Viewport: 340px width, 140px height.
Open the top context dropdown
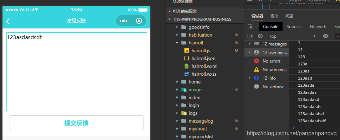(293, 36)
